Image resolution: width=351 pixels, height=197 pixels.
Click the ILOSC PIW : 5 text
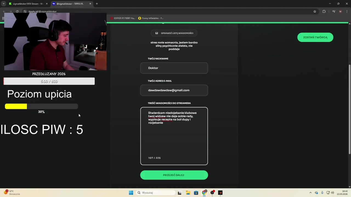pyautogui.click(x=42, y=129)
